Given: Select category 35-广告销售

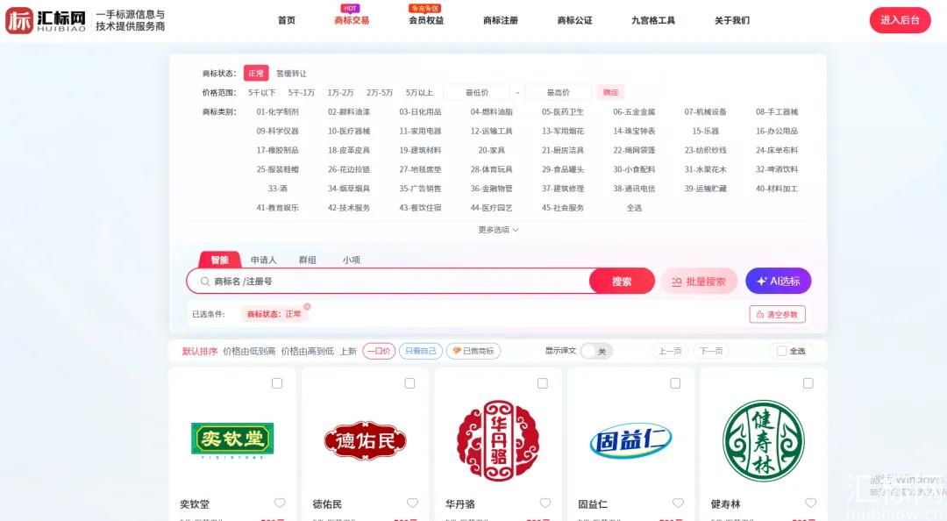Looking at the screenshot, I should coord(420,189).
